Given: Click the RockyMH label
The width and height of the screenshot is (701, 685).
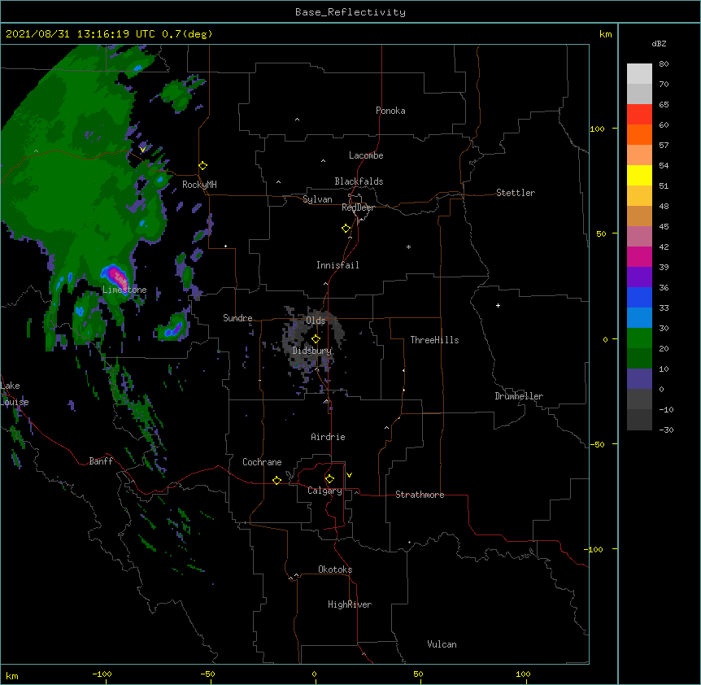Looking at the screenshot, I should coord(199,185).
